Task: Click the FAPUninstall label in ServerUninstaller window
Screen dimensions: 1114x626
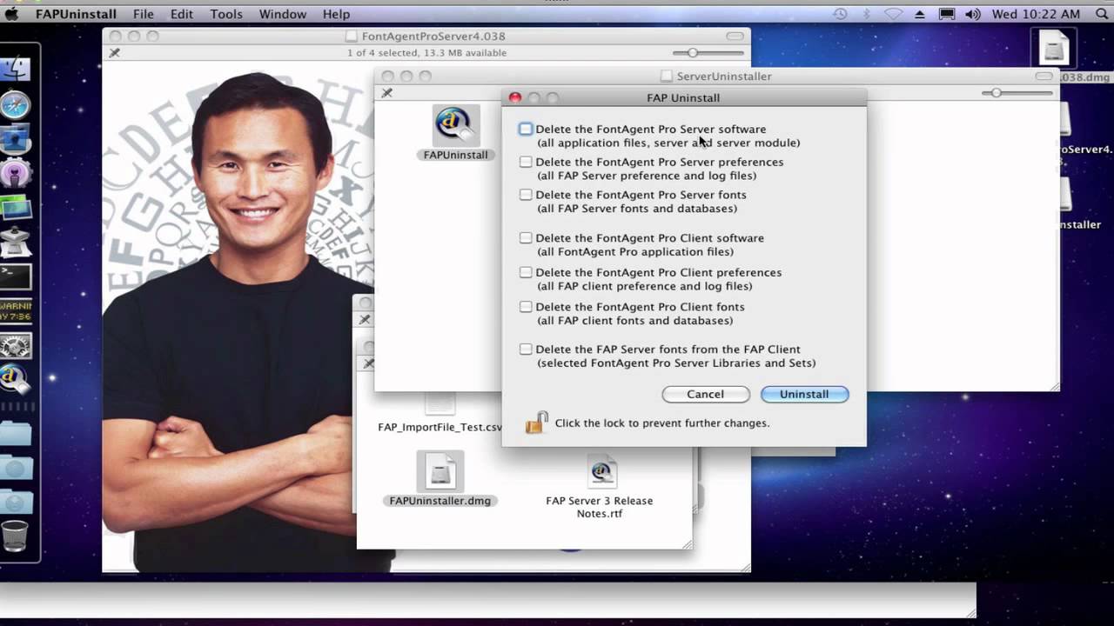Action: [x=455, y=155]
